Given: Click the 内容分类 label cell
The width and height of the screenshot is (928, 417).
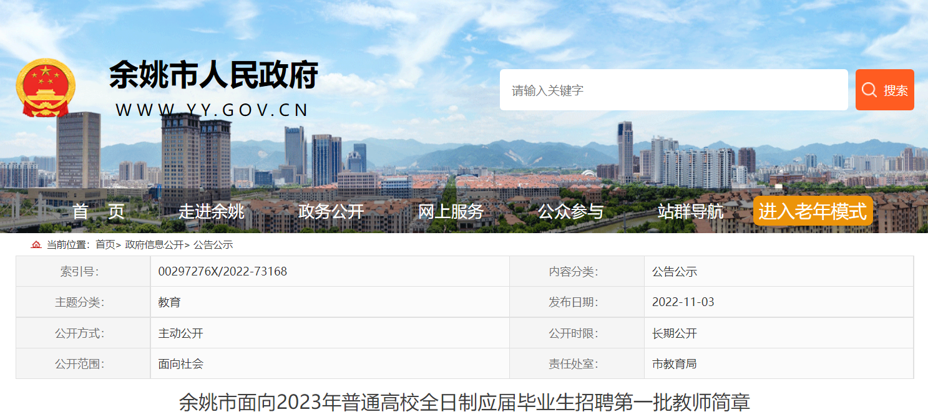Looking at the screenshot, I should click(577, 272).
